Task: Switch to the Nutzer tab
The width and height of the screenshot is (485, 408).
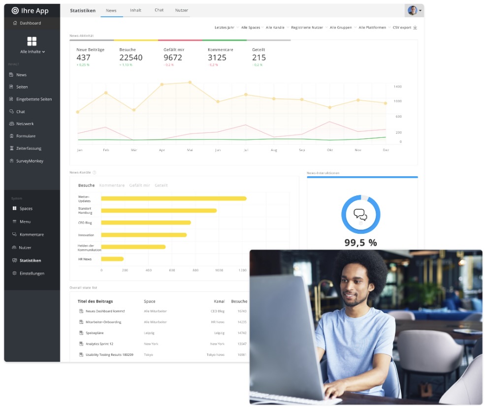Action: click(x=182, y=10)
